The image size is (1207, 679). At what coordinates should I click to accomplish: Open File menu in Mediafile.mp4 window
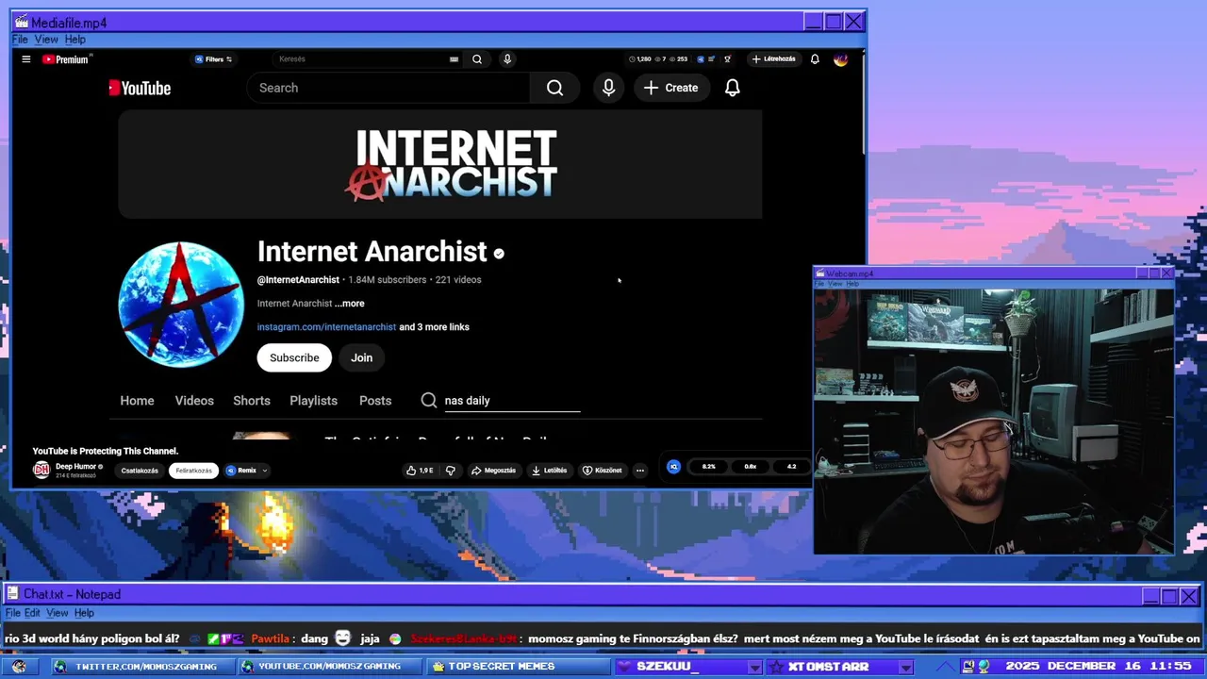point(20,40)
